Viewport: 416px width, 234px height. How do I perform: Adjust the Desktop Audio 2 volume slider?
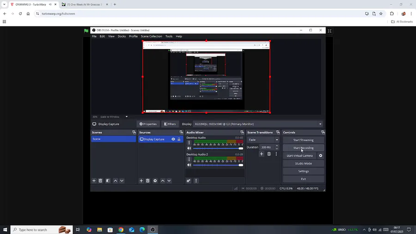point(218,165)
